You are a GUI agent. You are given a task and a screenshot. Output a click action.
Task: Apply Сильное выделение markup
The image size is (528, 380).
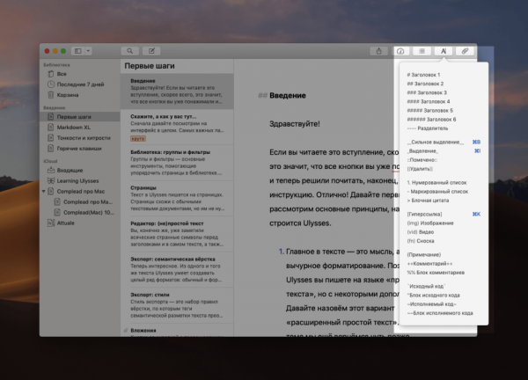click(x=444, y=142)
